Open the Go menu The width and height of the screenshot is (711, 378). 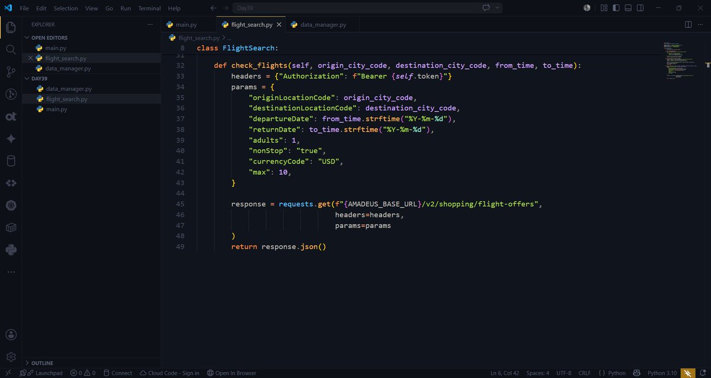[x=109, y=8]
